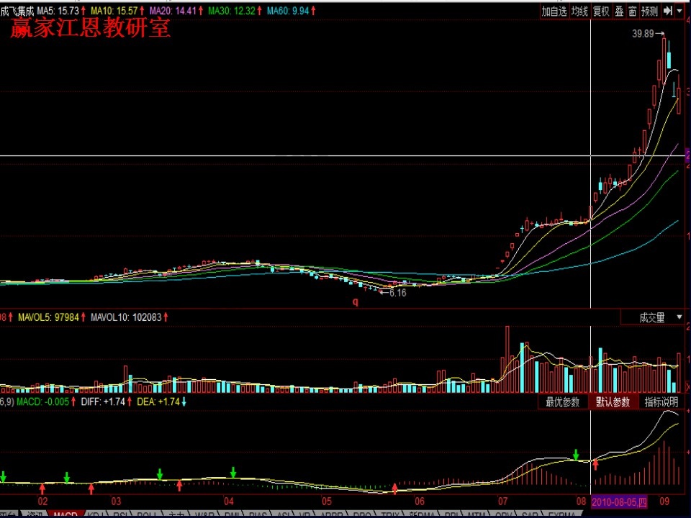Click the 39.89 peak price label
The height and width of the screenshot is (518, 691).
pyautogui.click(x=643, y=34)
